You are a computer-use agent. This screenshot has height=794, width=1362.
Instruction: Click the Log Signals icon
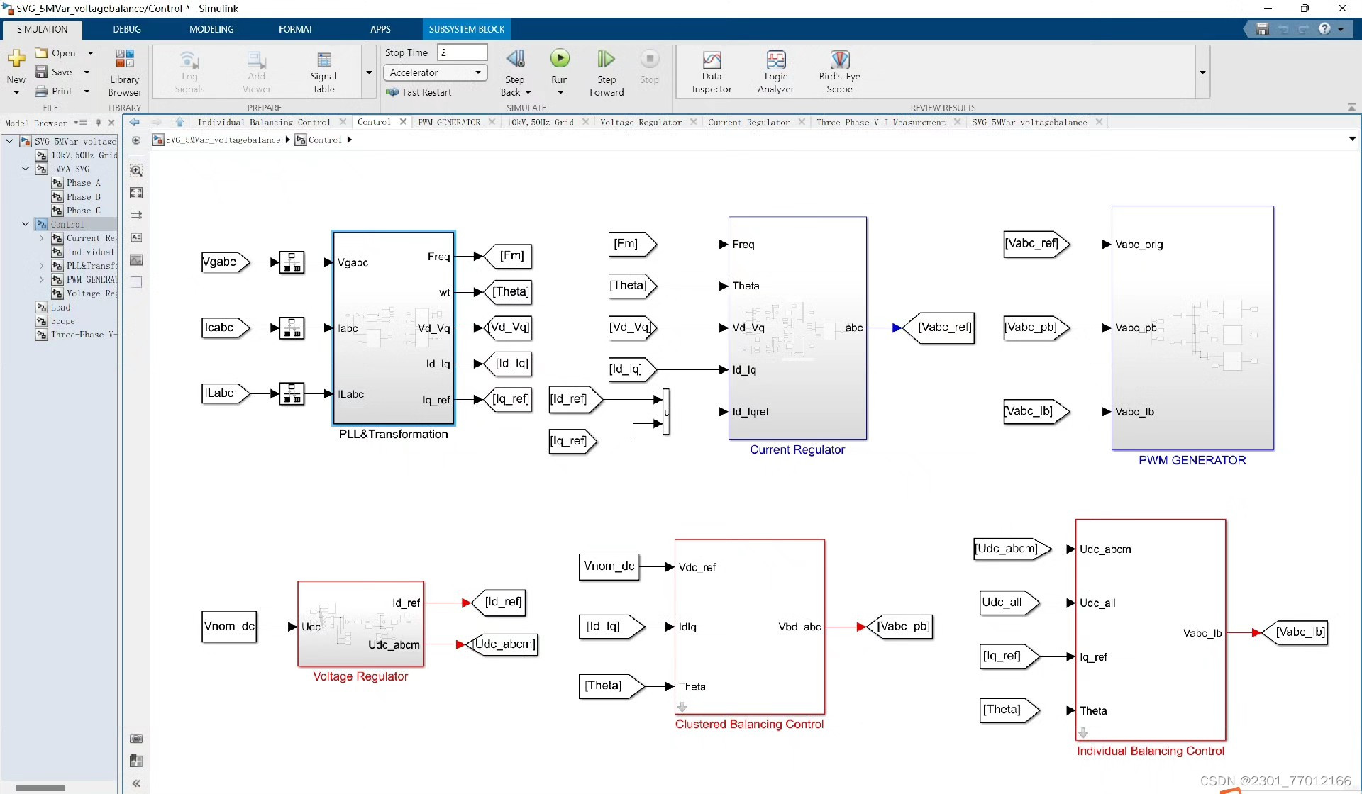(189, 72)
